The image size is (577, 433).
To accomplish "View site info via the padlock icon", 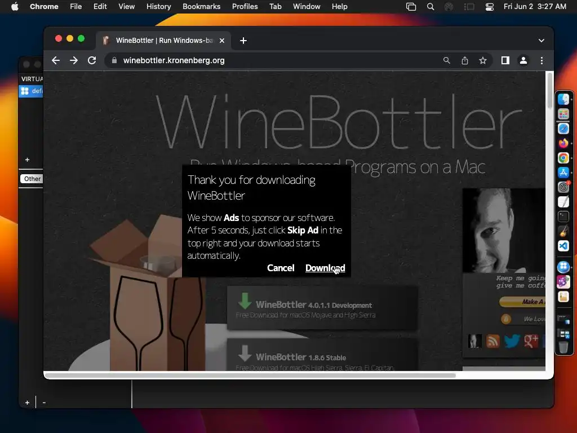I will [x=114, y=60].
